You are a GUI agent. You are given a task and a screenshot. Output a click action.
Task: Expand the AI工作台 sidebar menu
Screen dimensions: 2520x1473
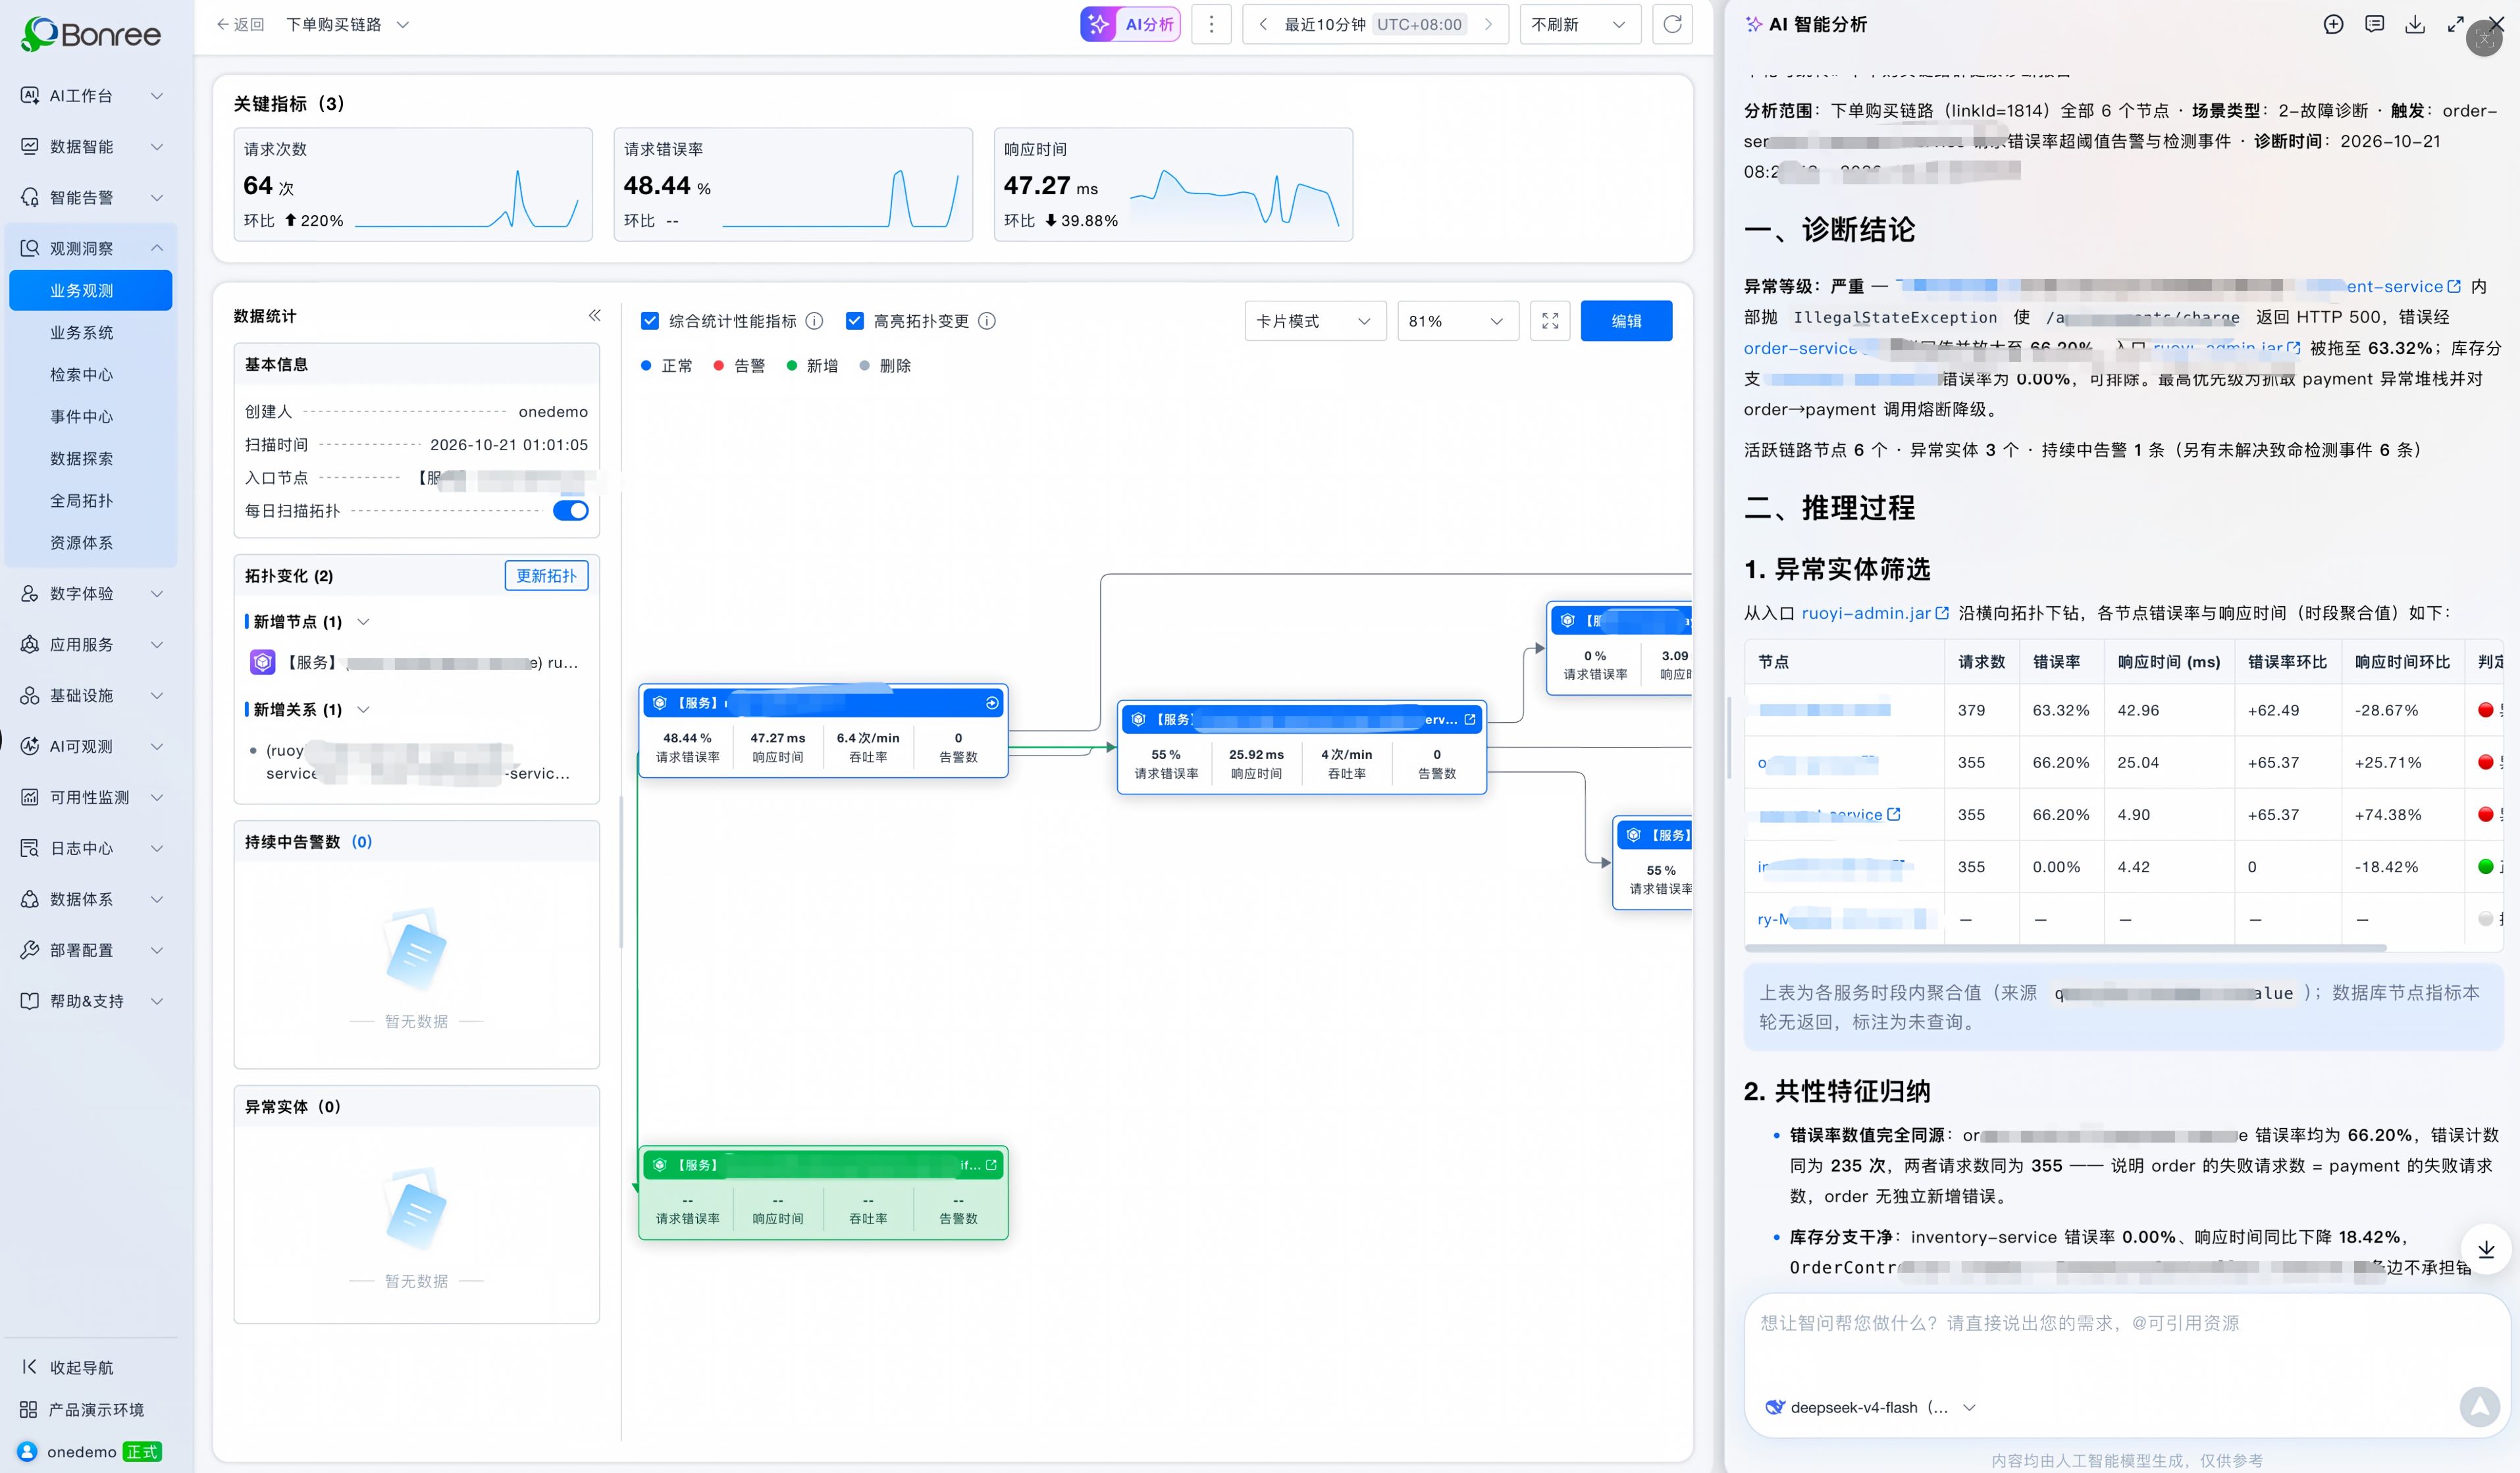[x=91, y=96]
